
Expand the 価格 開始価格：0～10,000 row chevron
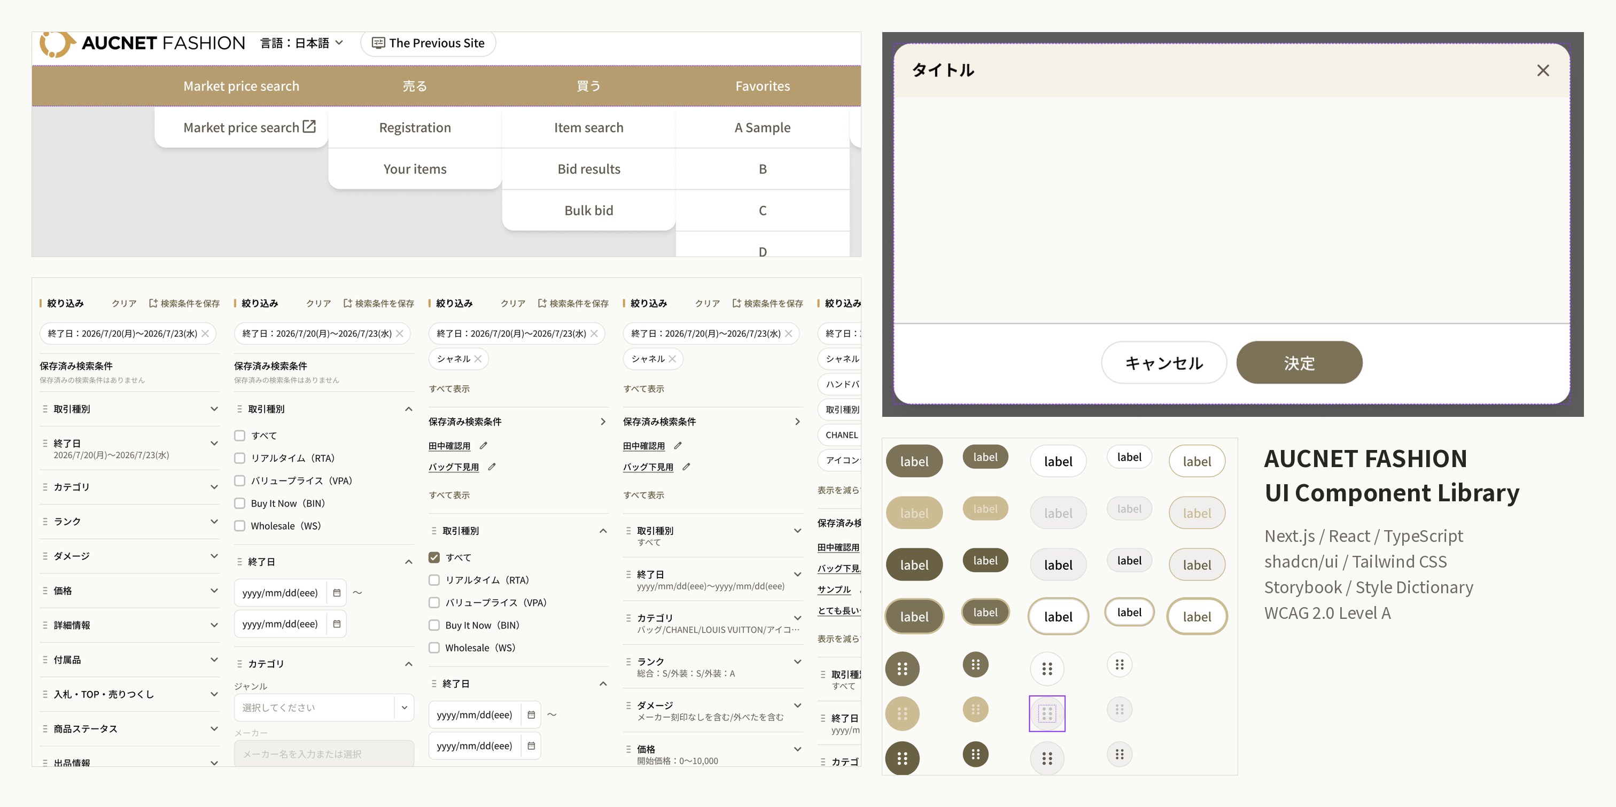point(797,749)
